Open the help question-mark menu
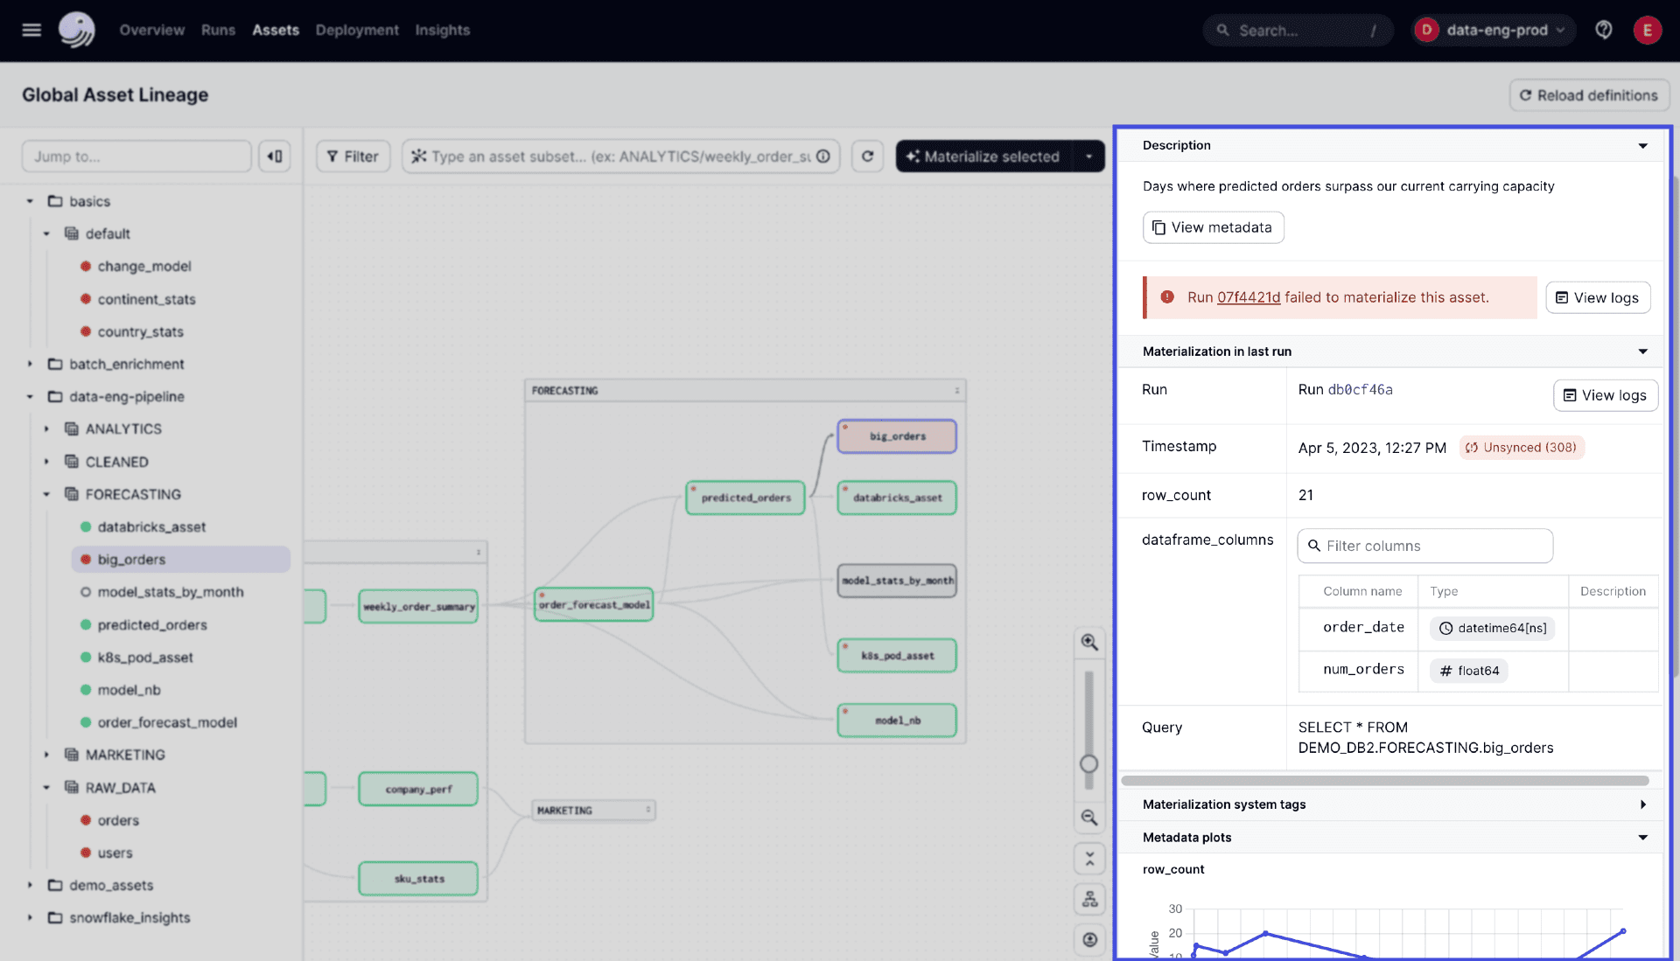 (x=1604, y=30)
